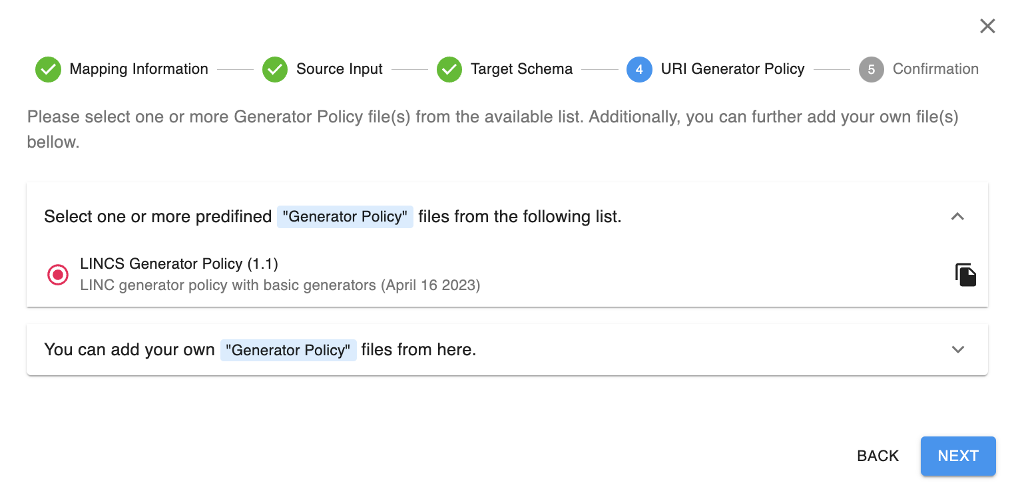Click the 'Select one or more predifined' header

pos(332,217)
